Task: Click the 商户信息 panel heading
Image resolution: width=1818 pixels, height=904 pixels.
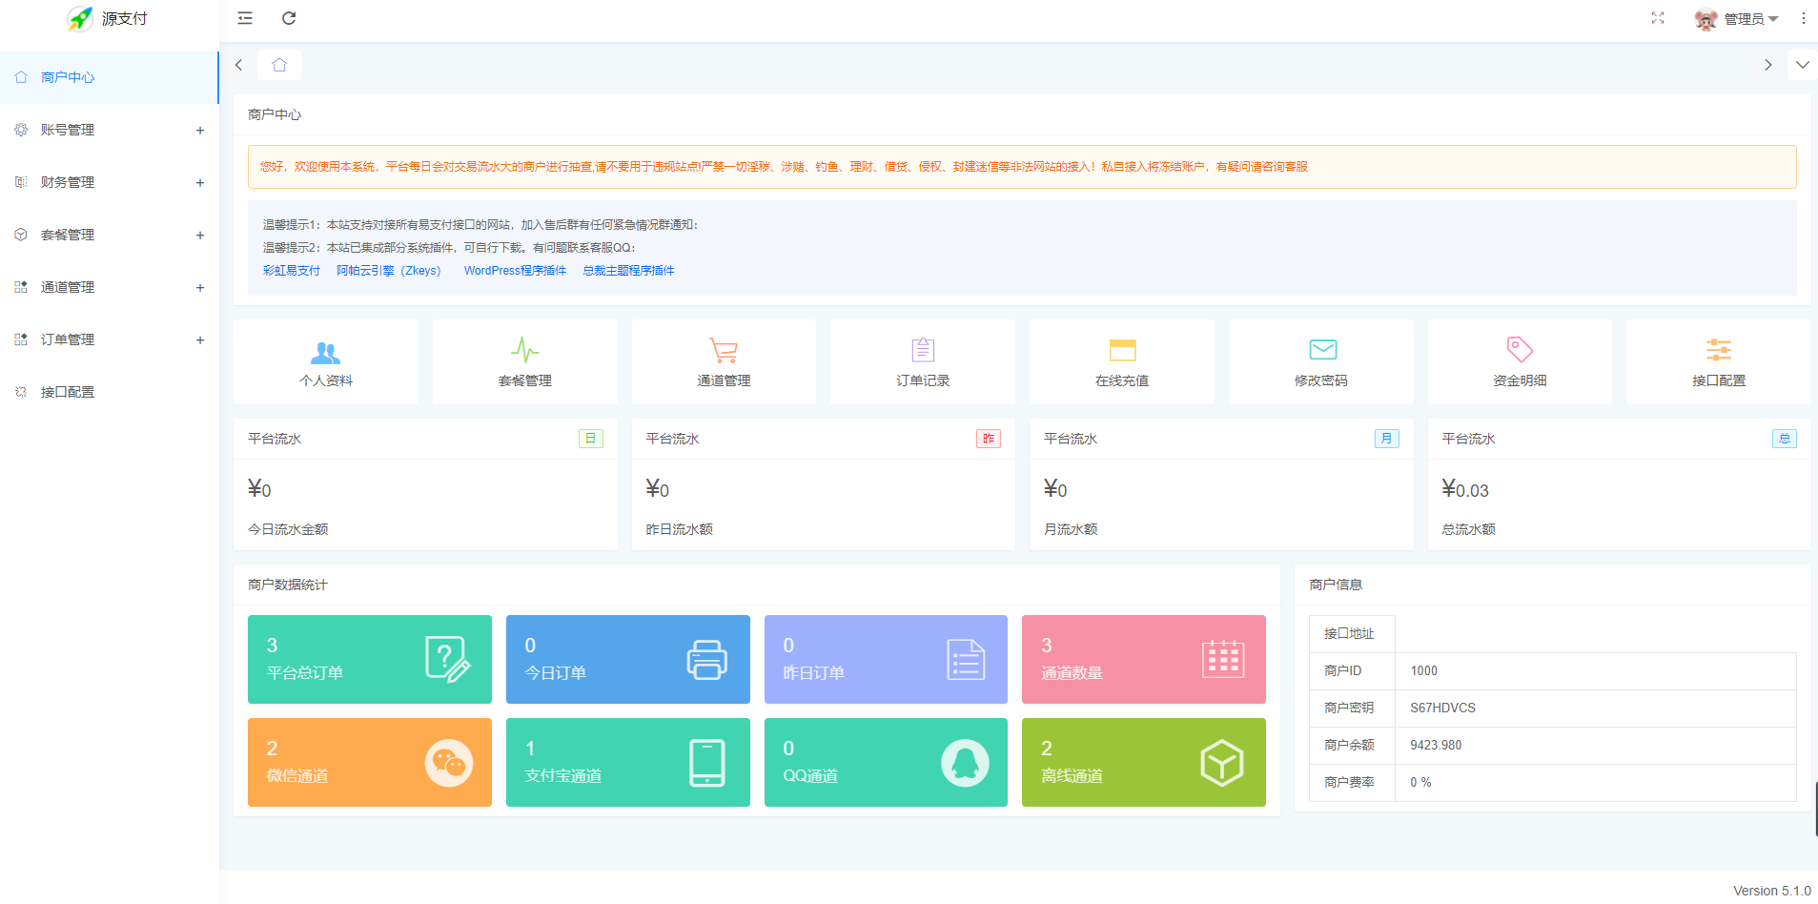Action: [1336, 585]
